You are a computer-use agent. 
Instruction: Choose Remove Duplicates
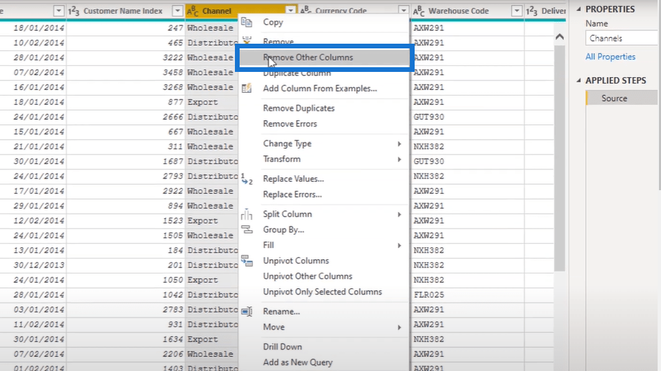point(324,108)
